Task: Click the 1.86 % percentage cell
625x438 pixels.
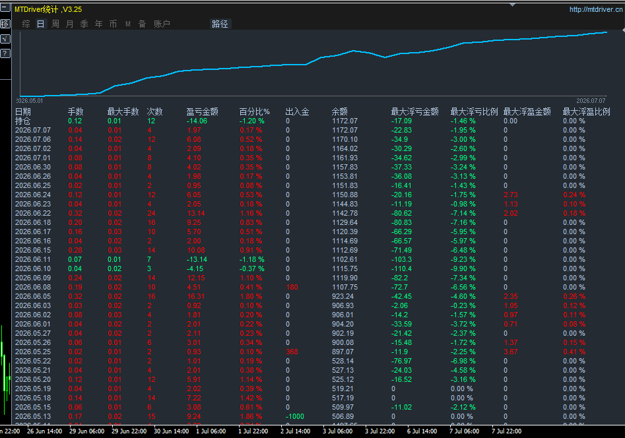Action: 251,416
